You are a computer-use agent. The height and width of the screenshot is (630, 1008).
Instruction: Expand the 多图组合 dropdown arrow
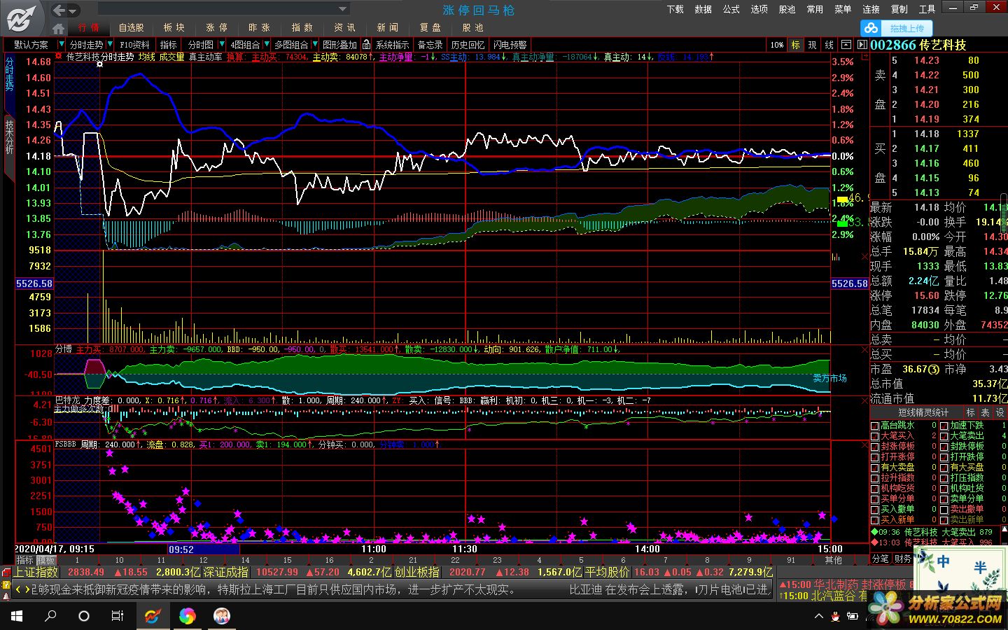[315, 44]
